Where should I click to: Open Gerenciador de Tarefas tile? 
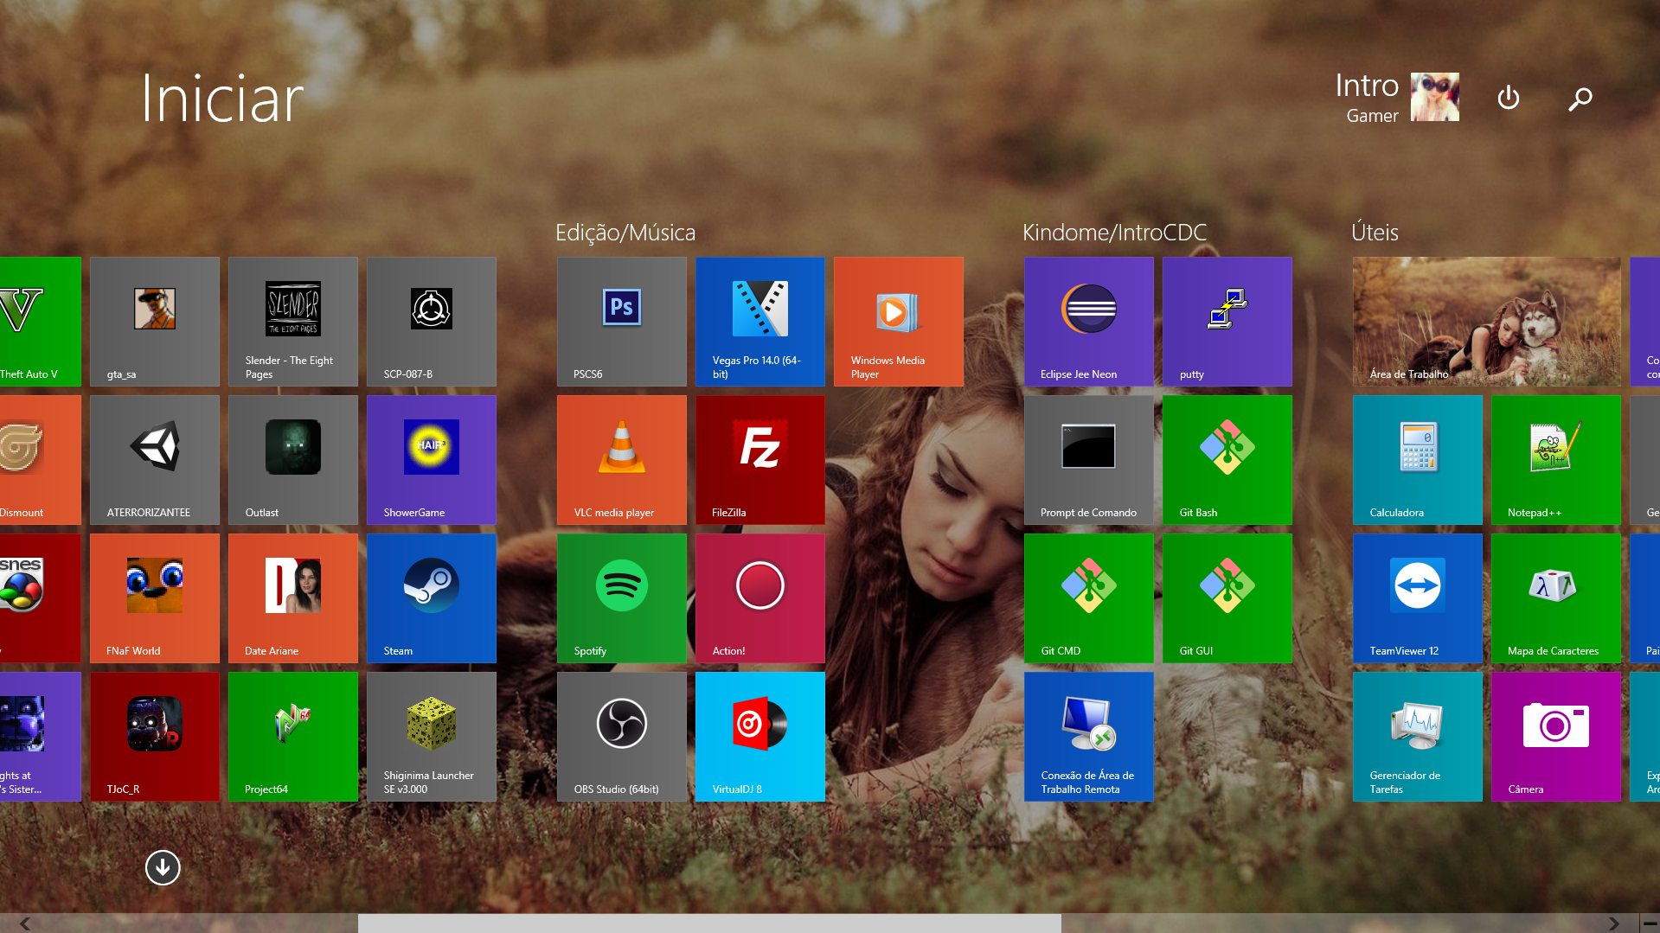(x=1418, y=737)
